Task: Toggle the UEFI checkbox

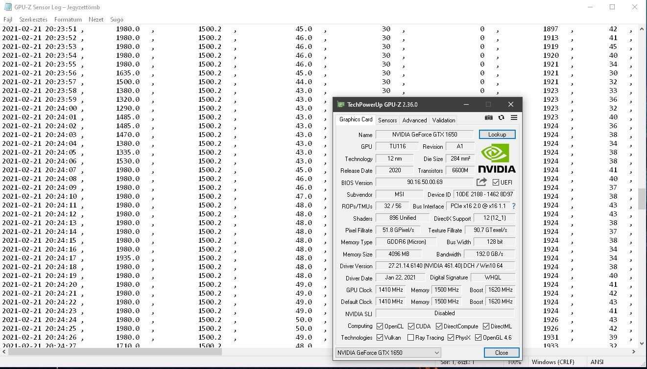Action: pos(496,183)
